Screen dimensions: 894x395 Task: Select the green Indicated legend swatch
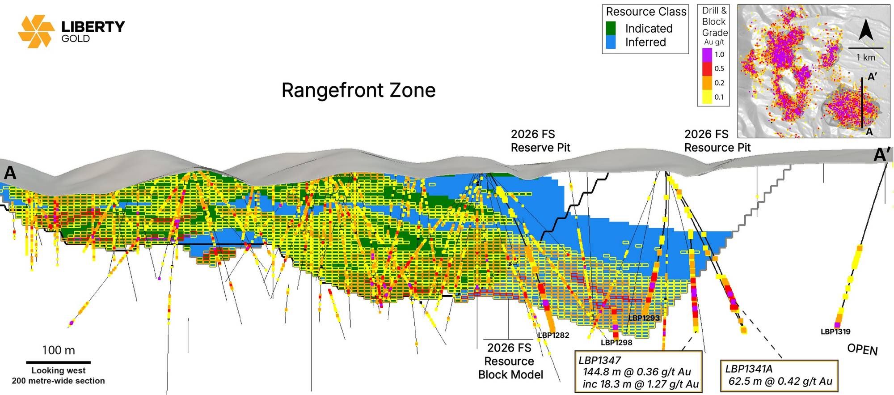click(x=611, y=28)
